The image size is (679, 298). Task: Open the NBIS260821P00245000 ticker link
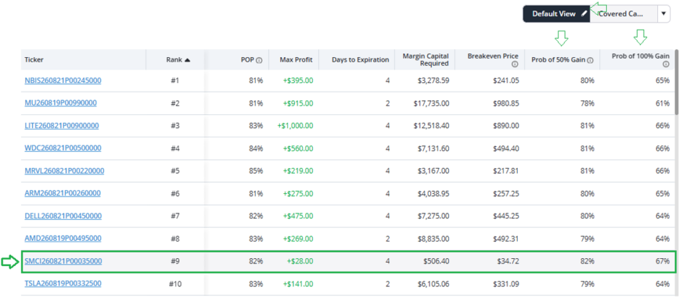[63, 80]
